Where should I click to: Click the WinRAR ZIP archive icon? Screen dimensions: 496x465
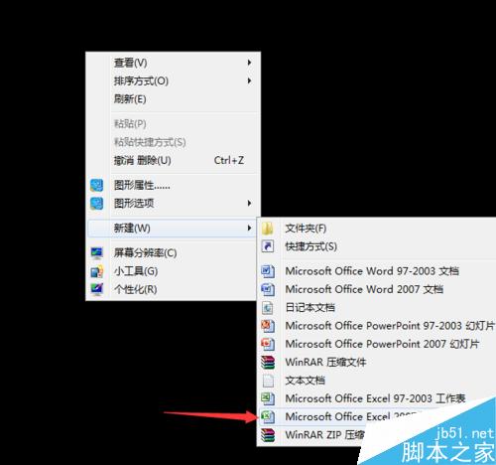[268, 435]
